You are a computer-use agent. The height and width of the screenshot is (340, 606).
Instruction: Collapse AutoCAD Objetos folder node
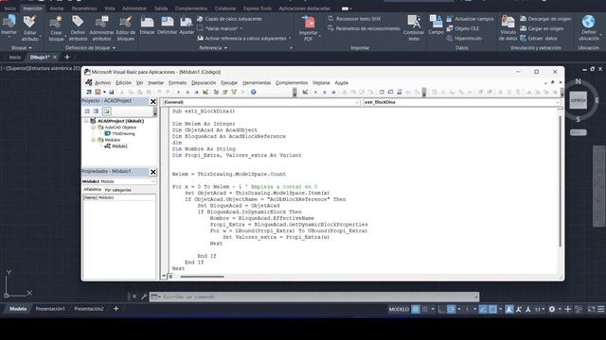click(x=93, y=127)
